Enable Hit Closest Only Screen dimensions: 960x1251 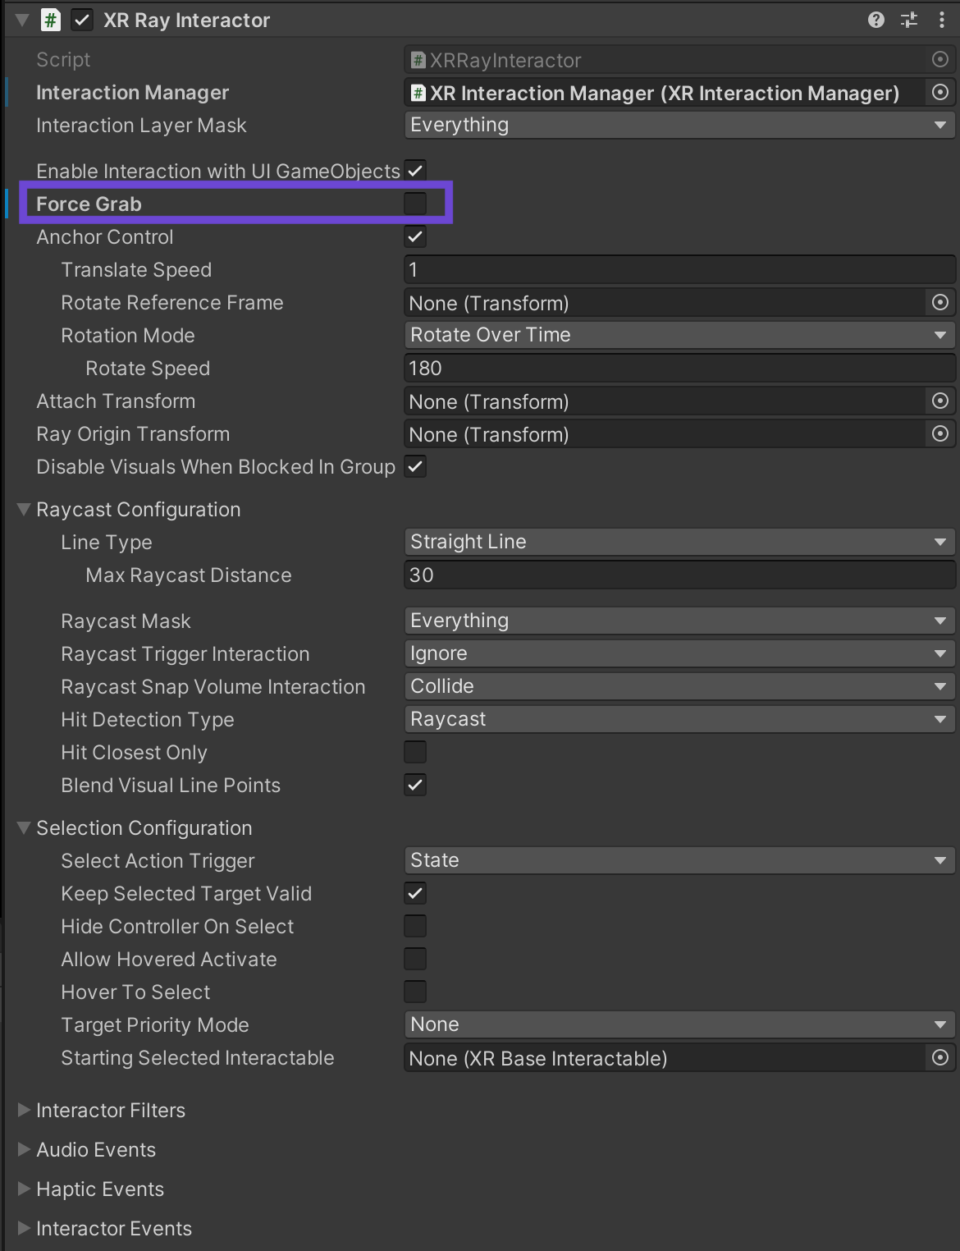click(x=415, y=751)
